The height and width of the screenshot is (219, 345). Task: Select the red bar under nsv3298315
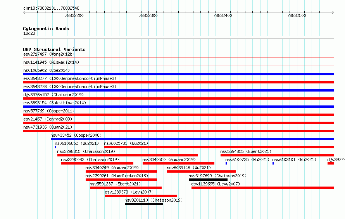128,155
